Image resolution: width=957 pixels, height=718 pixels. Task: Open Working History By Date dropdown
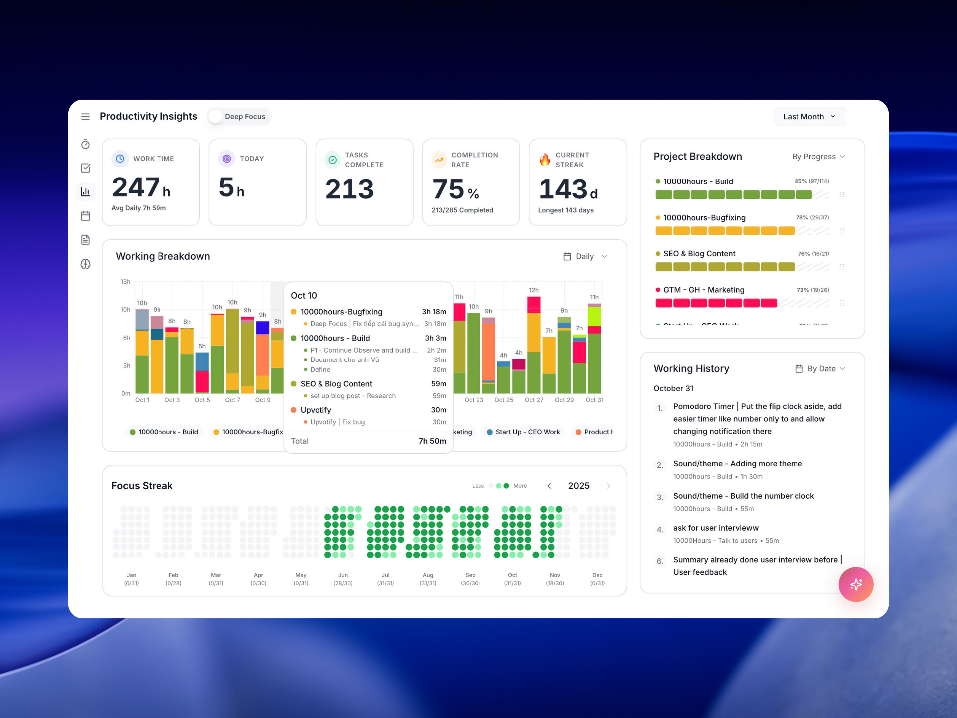(x=820, y=369)
